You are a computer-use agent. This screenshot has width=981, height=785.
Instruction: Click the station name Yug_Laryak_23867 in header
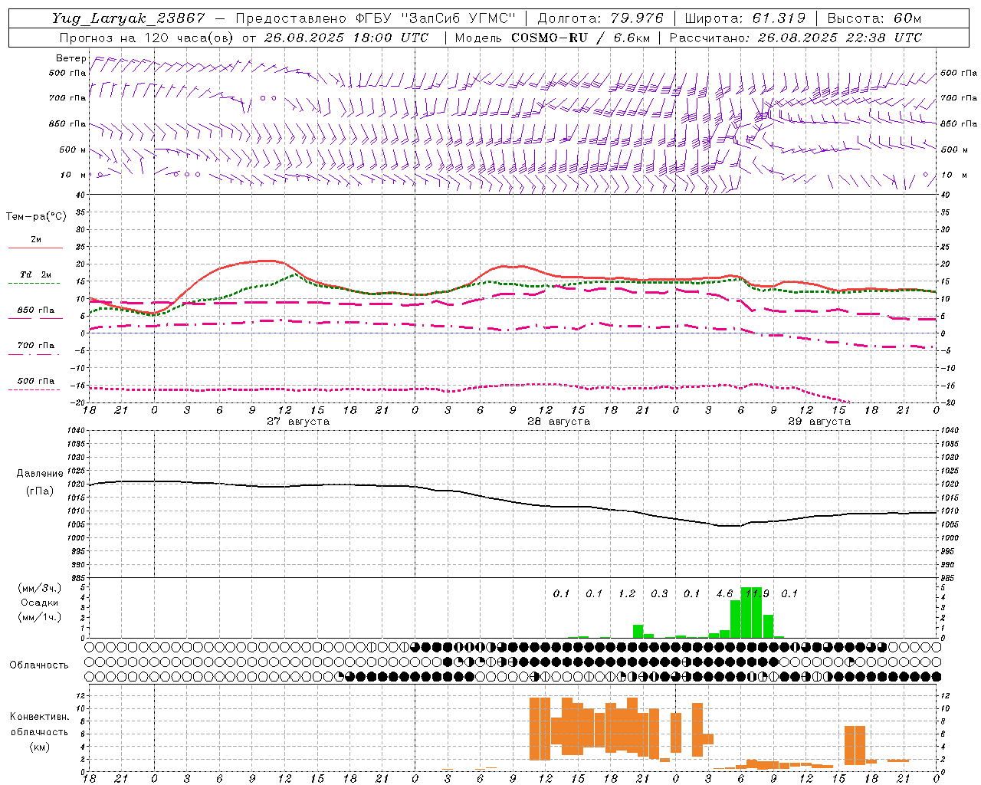pyautogui.click(x=129, y=18)
